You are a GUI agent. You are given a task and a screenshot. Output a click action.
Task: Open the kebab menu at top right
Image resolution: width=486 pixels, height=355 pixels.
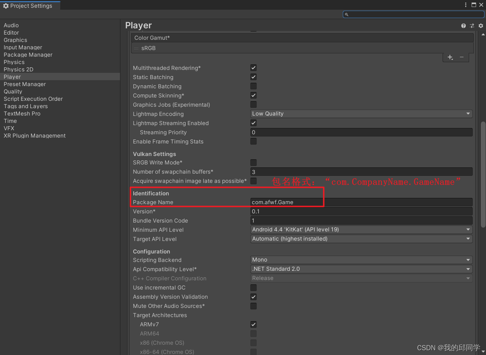pyautogui.click(x=465, y=5)
